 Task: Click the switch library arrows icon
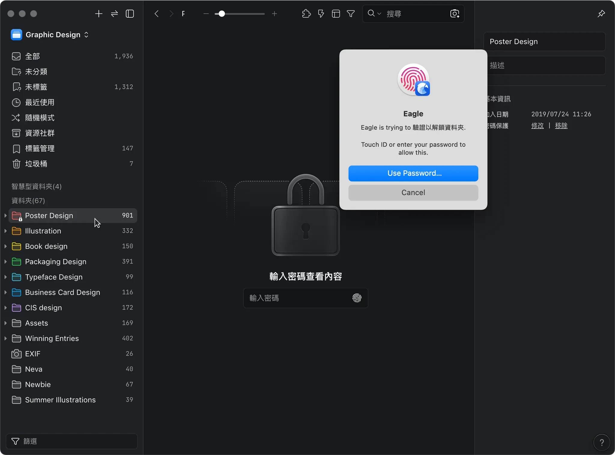pos(114,14)
